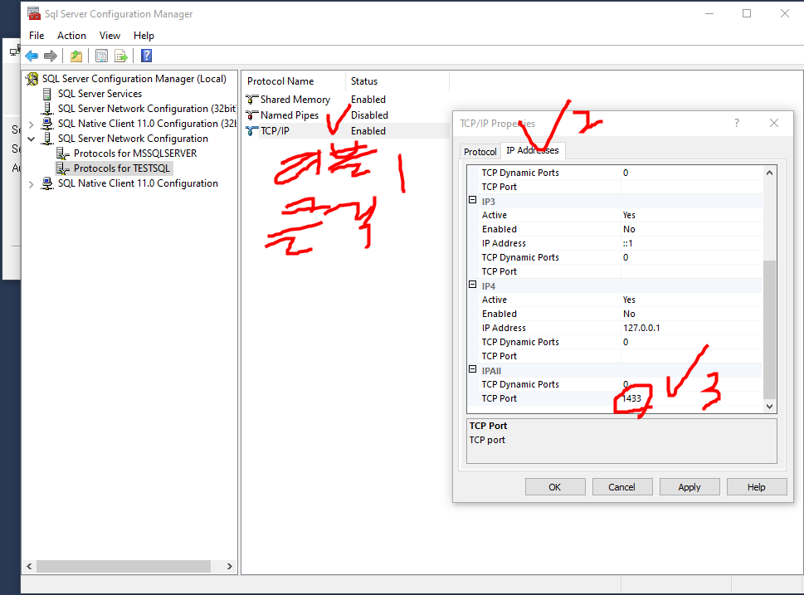Switch to the IP Addresses tab
804x595 pixels.
(x=533, y=150)
